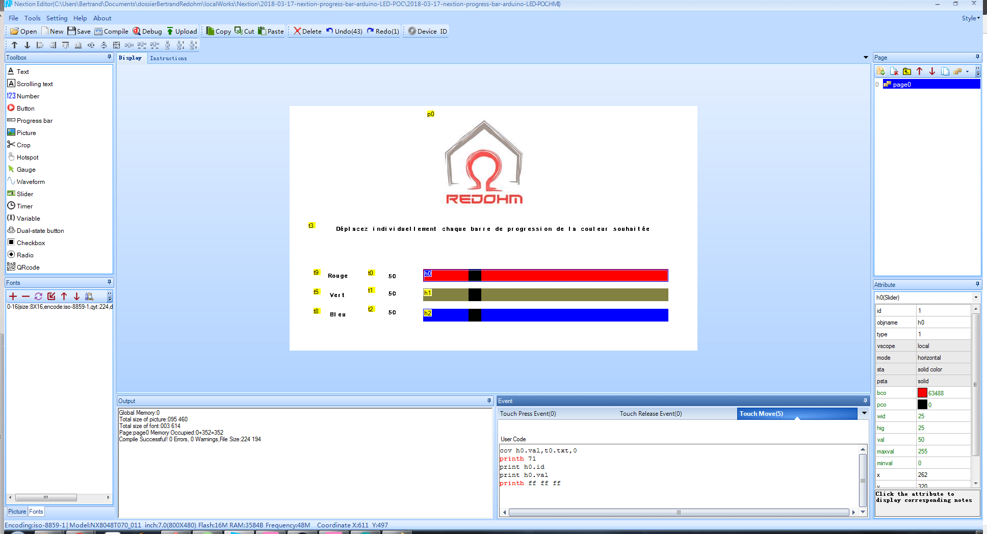Click the black pco color swatch
987x534 pixels.
922,405
